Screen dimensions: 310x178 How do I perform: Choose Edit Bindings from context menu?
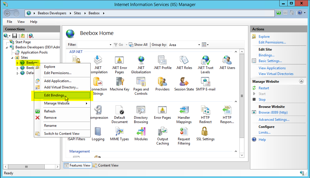pyautogui.click(x=55, y=95)
